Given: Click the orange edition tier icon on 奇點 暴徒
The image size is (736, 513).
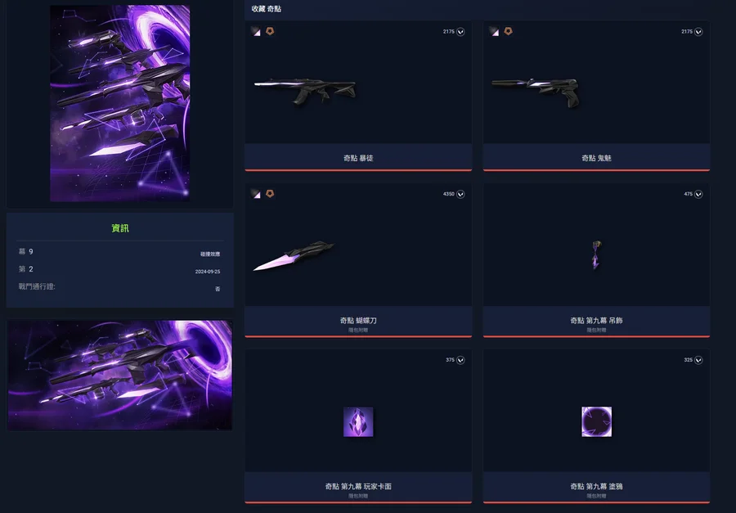Looking at the screenshot, I should point(270,31).
